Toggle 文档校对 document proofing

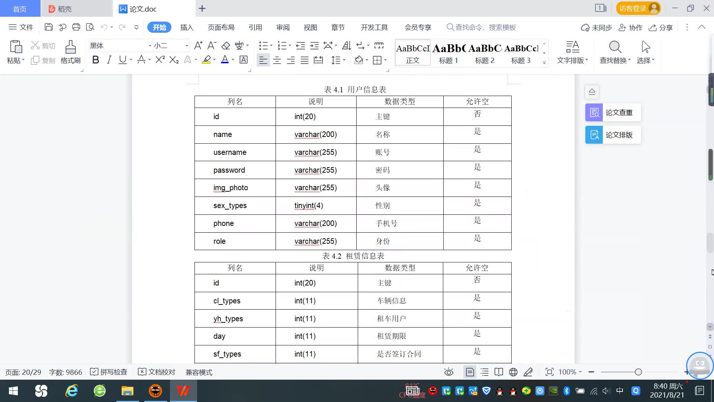point(157,372)
